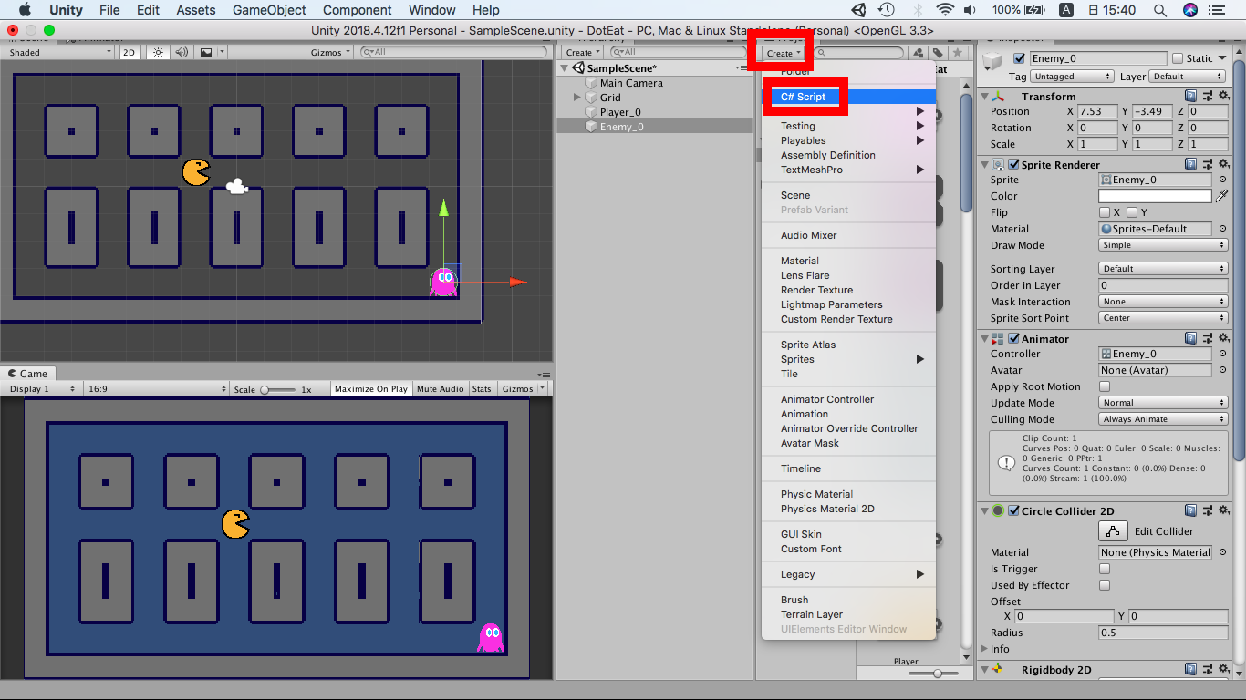
Task: Open Animator controller object picker
Action: point(1222,354)
